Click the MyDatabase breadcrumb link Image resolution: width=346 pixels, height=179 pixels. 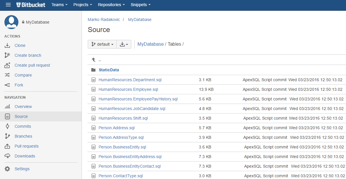pos(151,44)
